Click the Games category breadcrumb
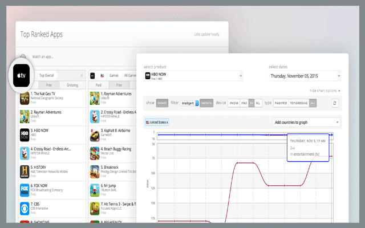 click(114, 76)
